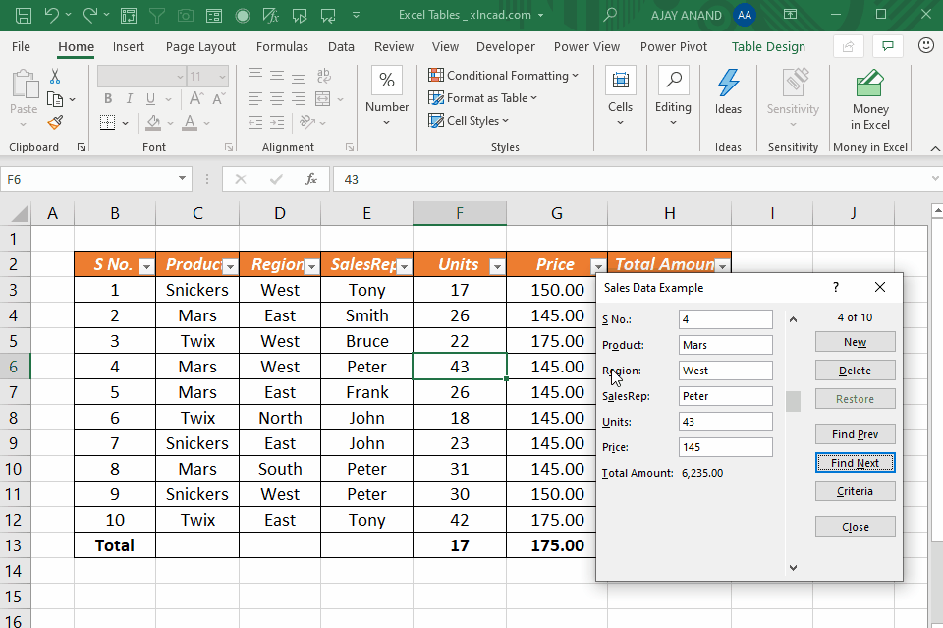The image size is (943, 628).
Task: Click New button in data form
Action: coord(856,342)
